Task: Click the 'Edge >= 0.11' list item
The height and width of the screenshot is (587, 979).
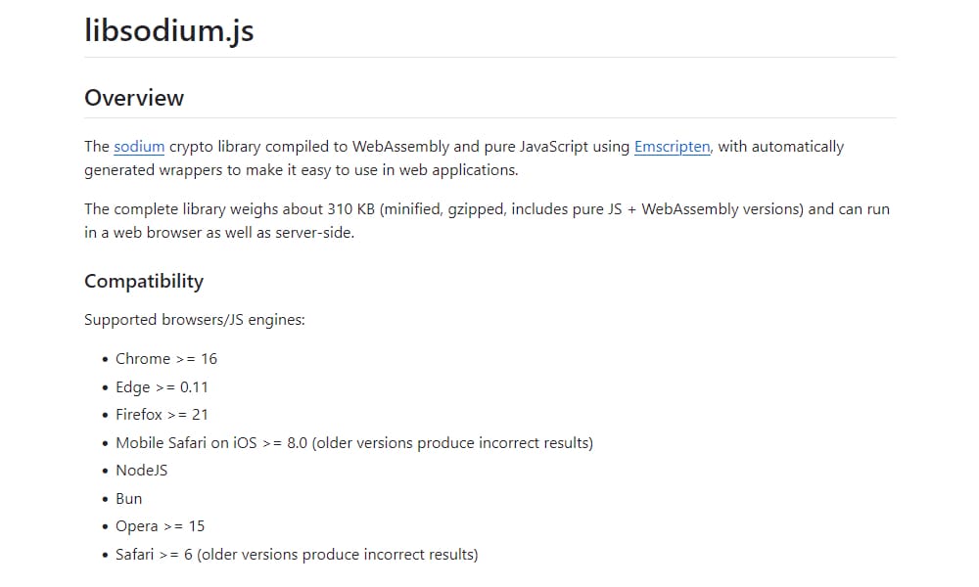Action: (x=162, y=386)
